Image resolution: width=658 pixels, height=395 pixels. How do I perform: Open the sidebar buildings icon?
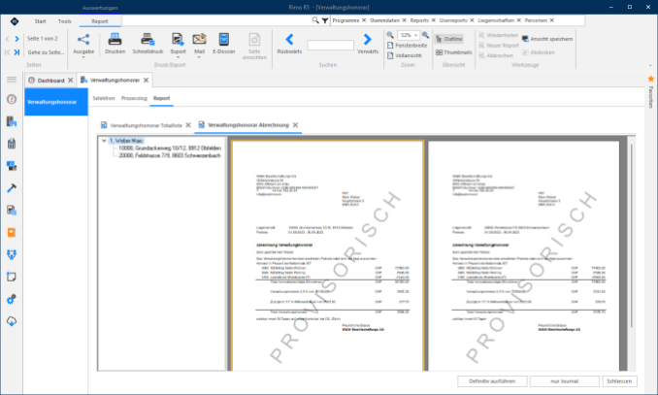12,121
